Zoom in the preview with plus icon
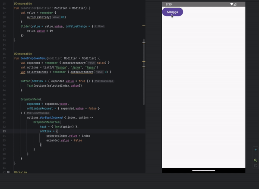259x189 pixels. (256, 150)
